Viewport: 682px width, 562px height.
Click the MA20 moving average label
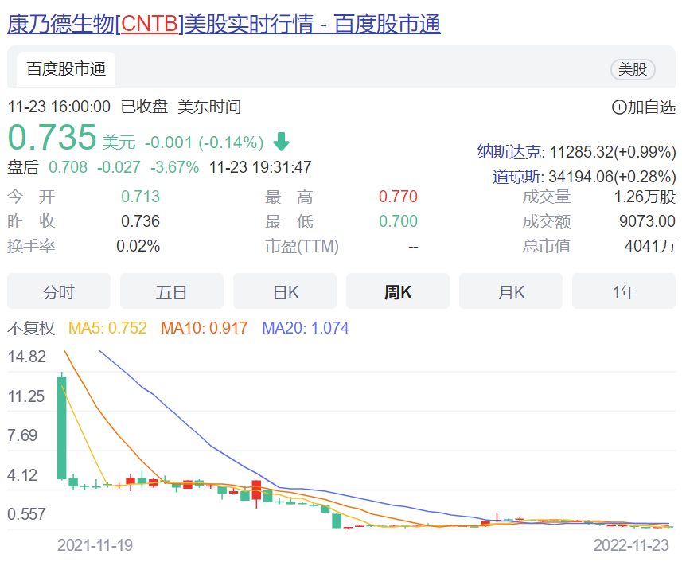[x=306, y=328]
